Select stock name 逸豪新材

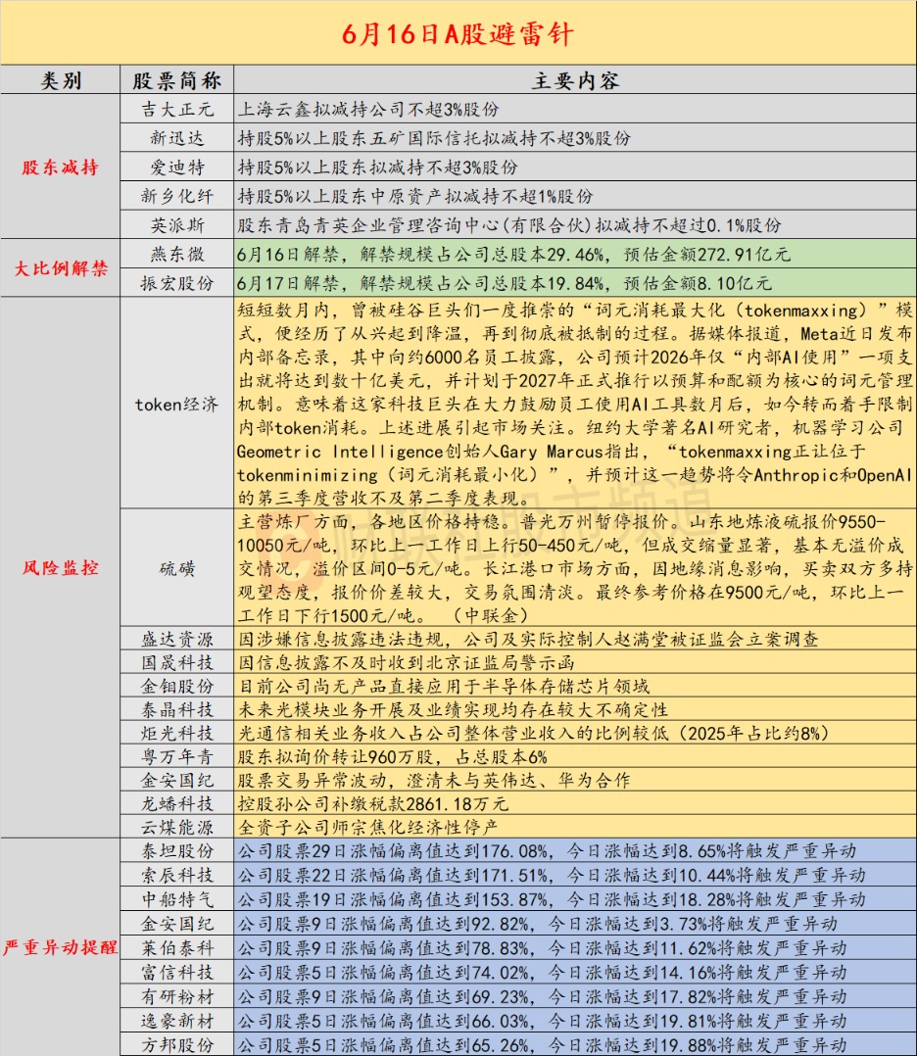pos(177,1021)
